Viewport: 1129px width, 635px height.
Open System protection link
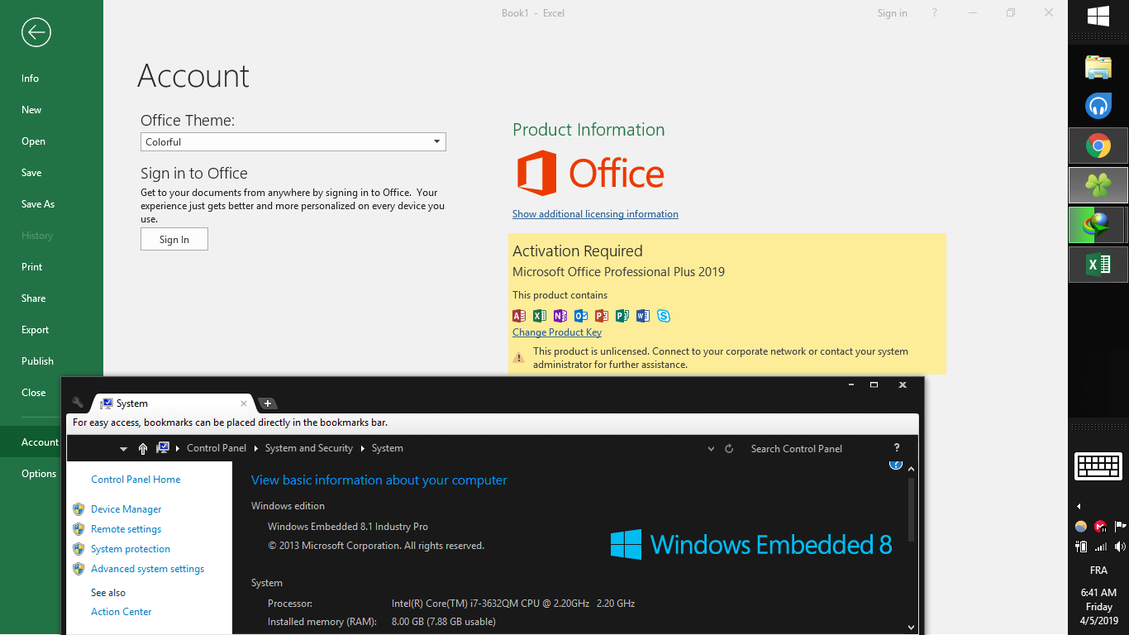[x=131, y=549]
